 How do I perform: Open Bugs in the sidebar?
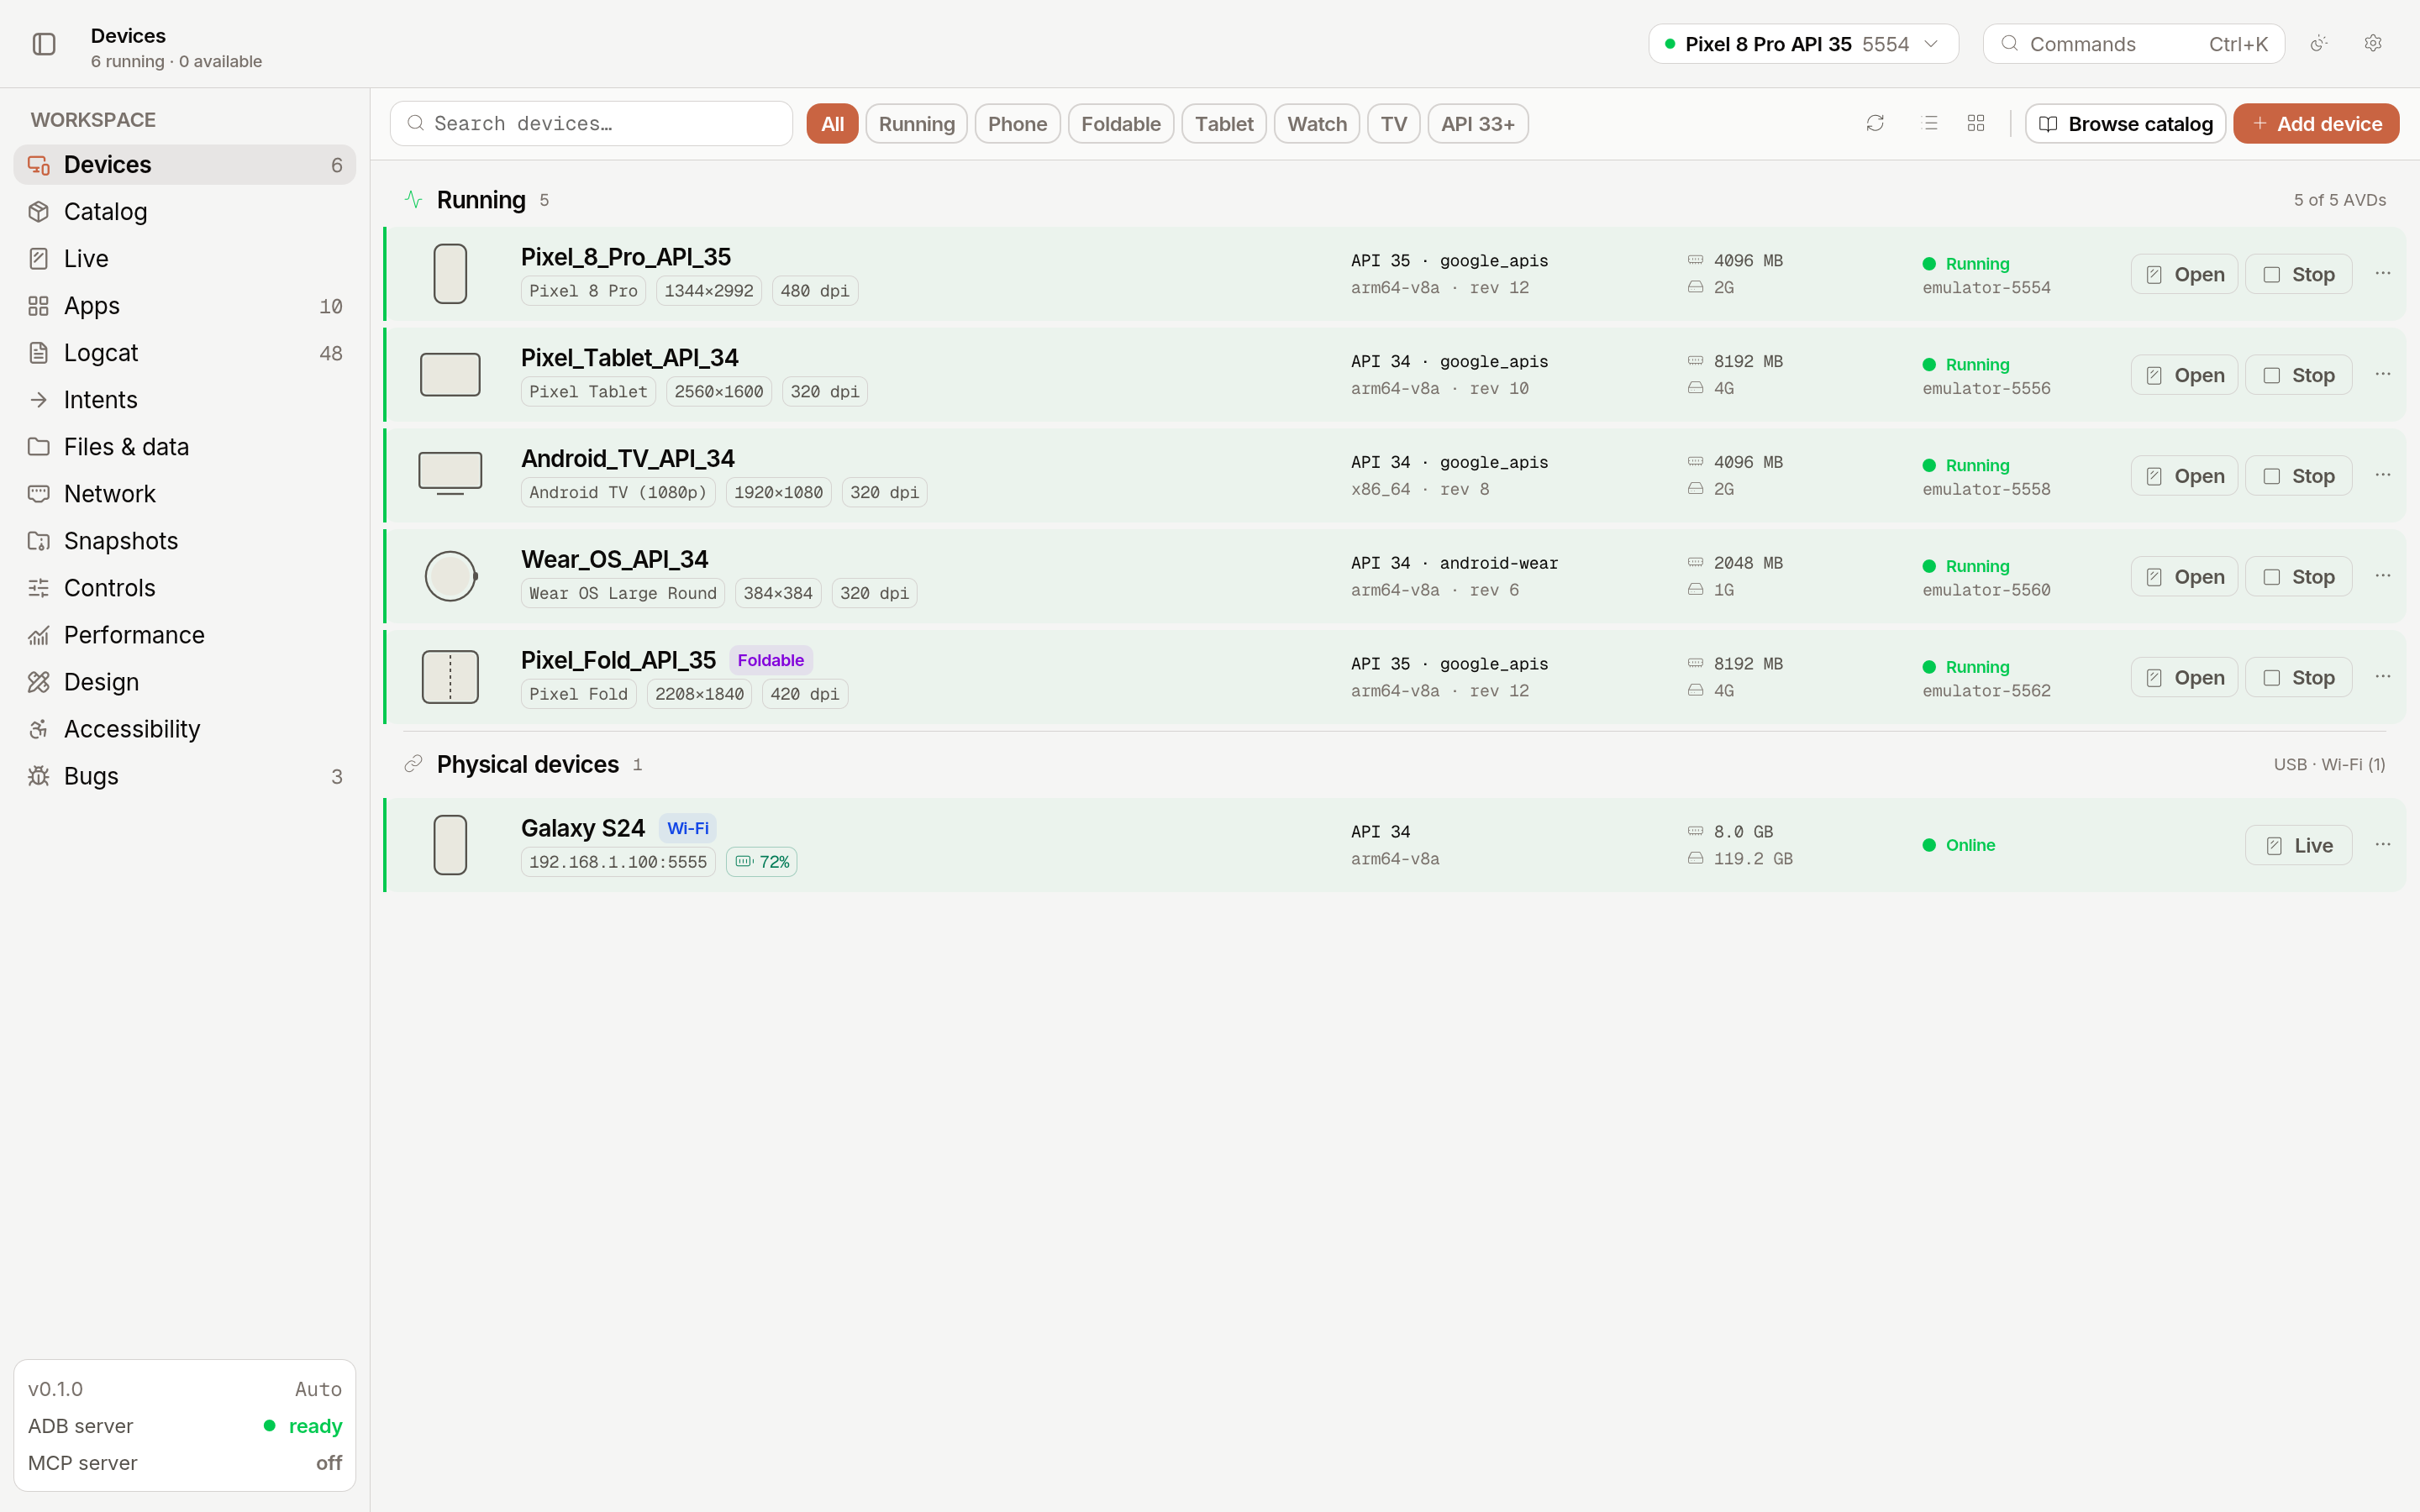pyautogui.click(x=185, y=776)
